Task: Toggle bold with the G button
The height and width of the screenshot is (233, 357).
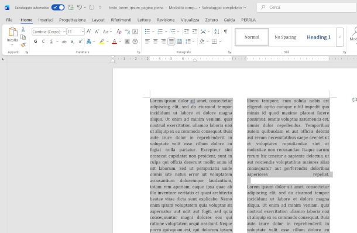Action: tap(36, 42)
